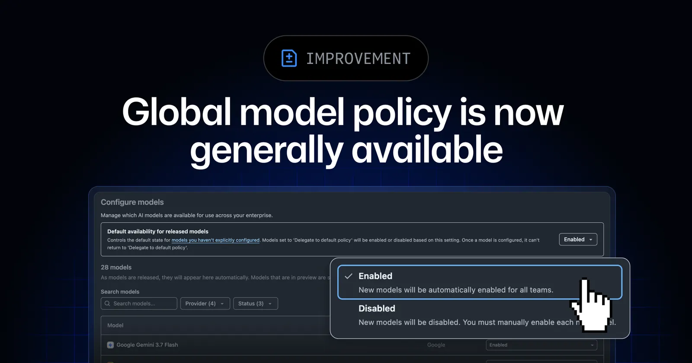Open the default availability Enabled dropdown
This screenshot has width=692, height=363.
[x=578, y=239]
